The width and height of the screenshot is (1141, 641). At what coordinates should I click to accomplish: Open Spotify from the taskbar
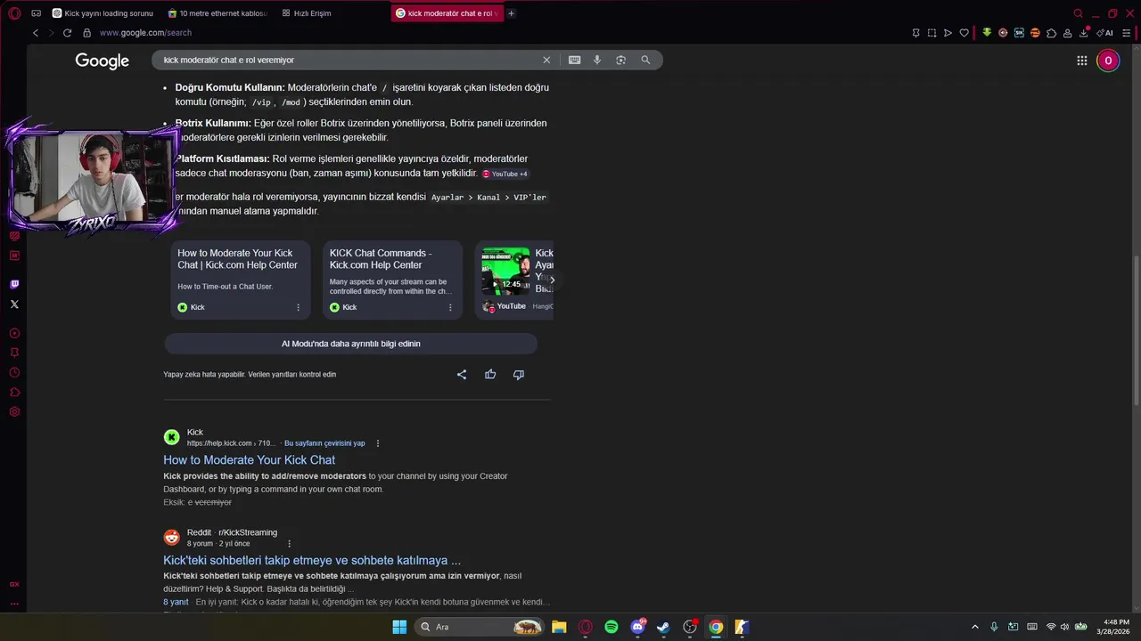coord(612,627)
